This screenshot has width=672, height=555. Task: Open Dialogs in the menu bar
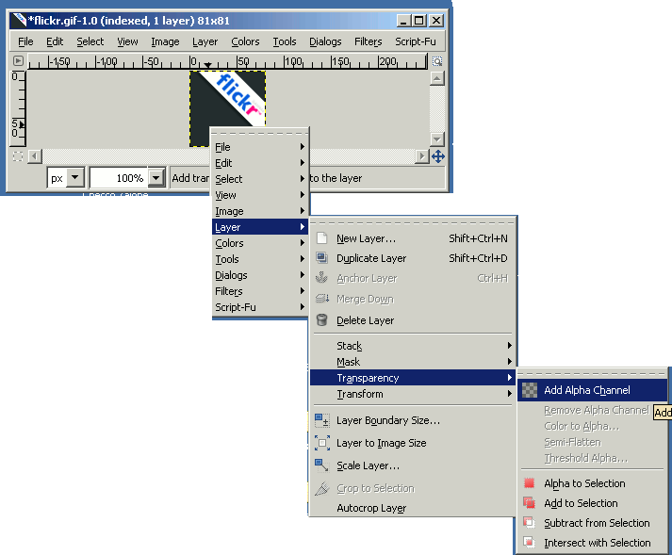click(x=325, y=41)
